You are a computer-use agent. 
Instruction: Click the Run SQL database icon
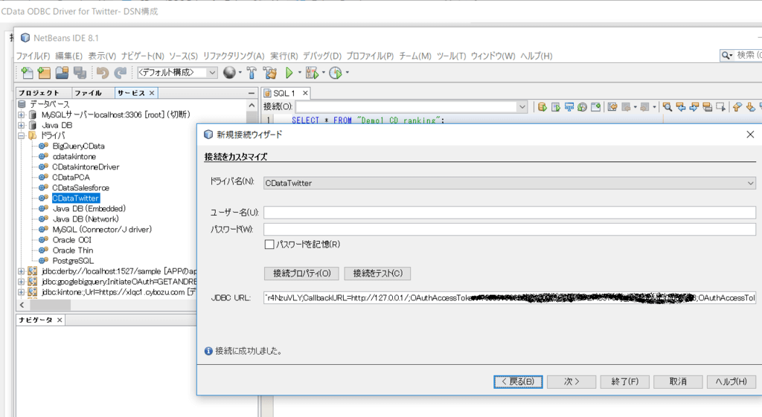click(542, 107)
